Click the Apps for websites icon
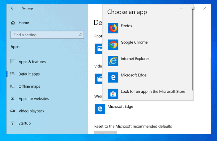Image resolution: width=217 pixels, height=141 pixels. click(12, 98)
